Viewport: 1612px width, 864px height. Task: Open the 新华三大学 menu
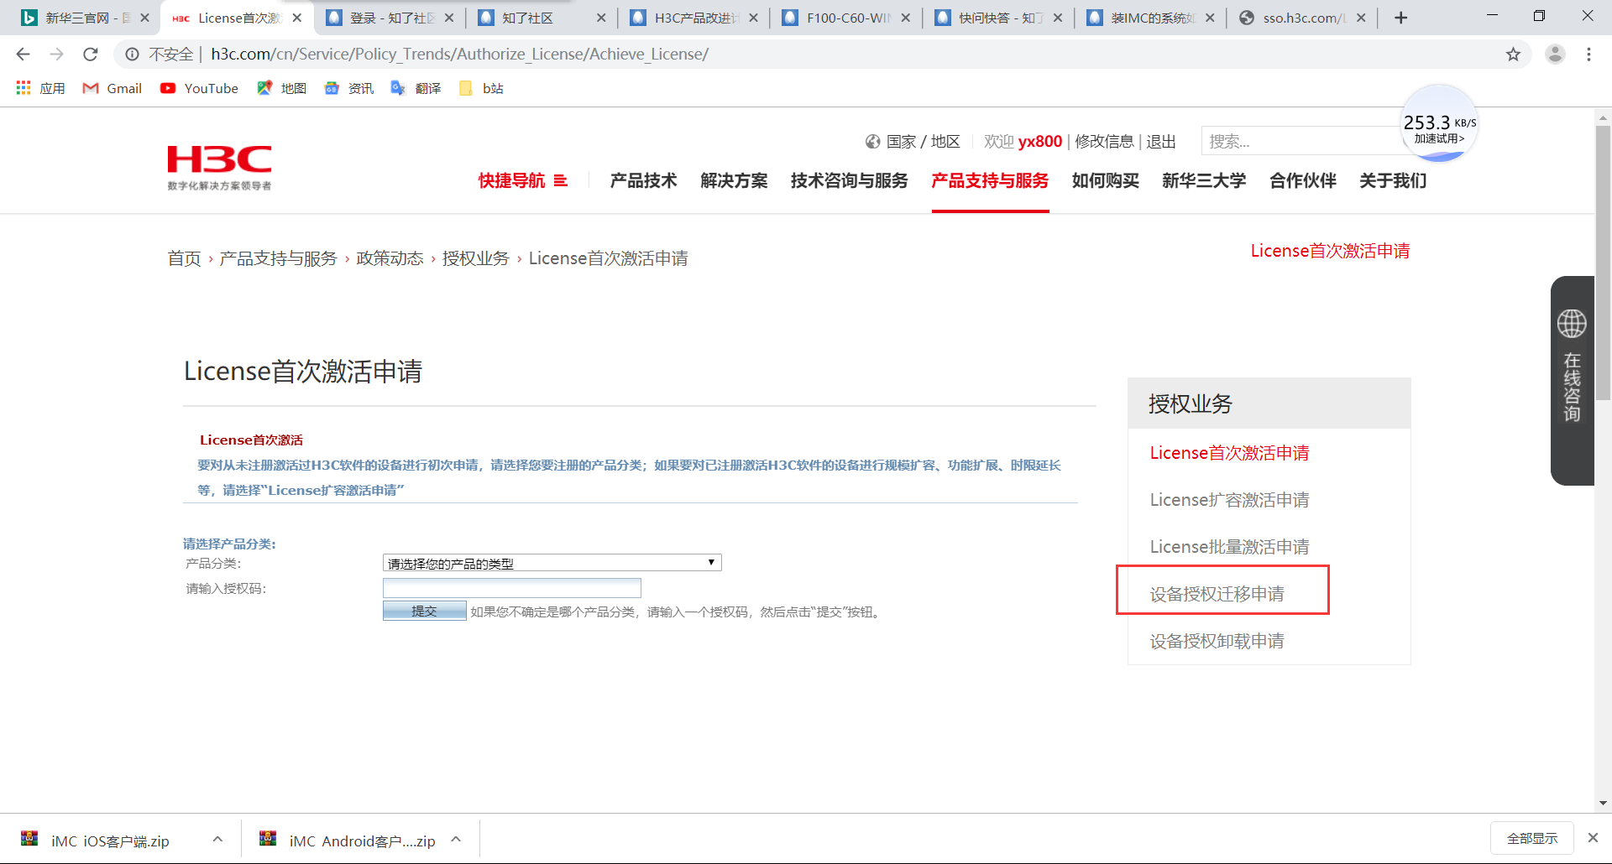(1204, 180)
